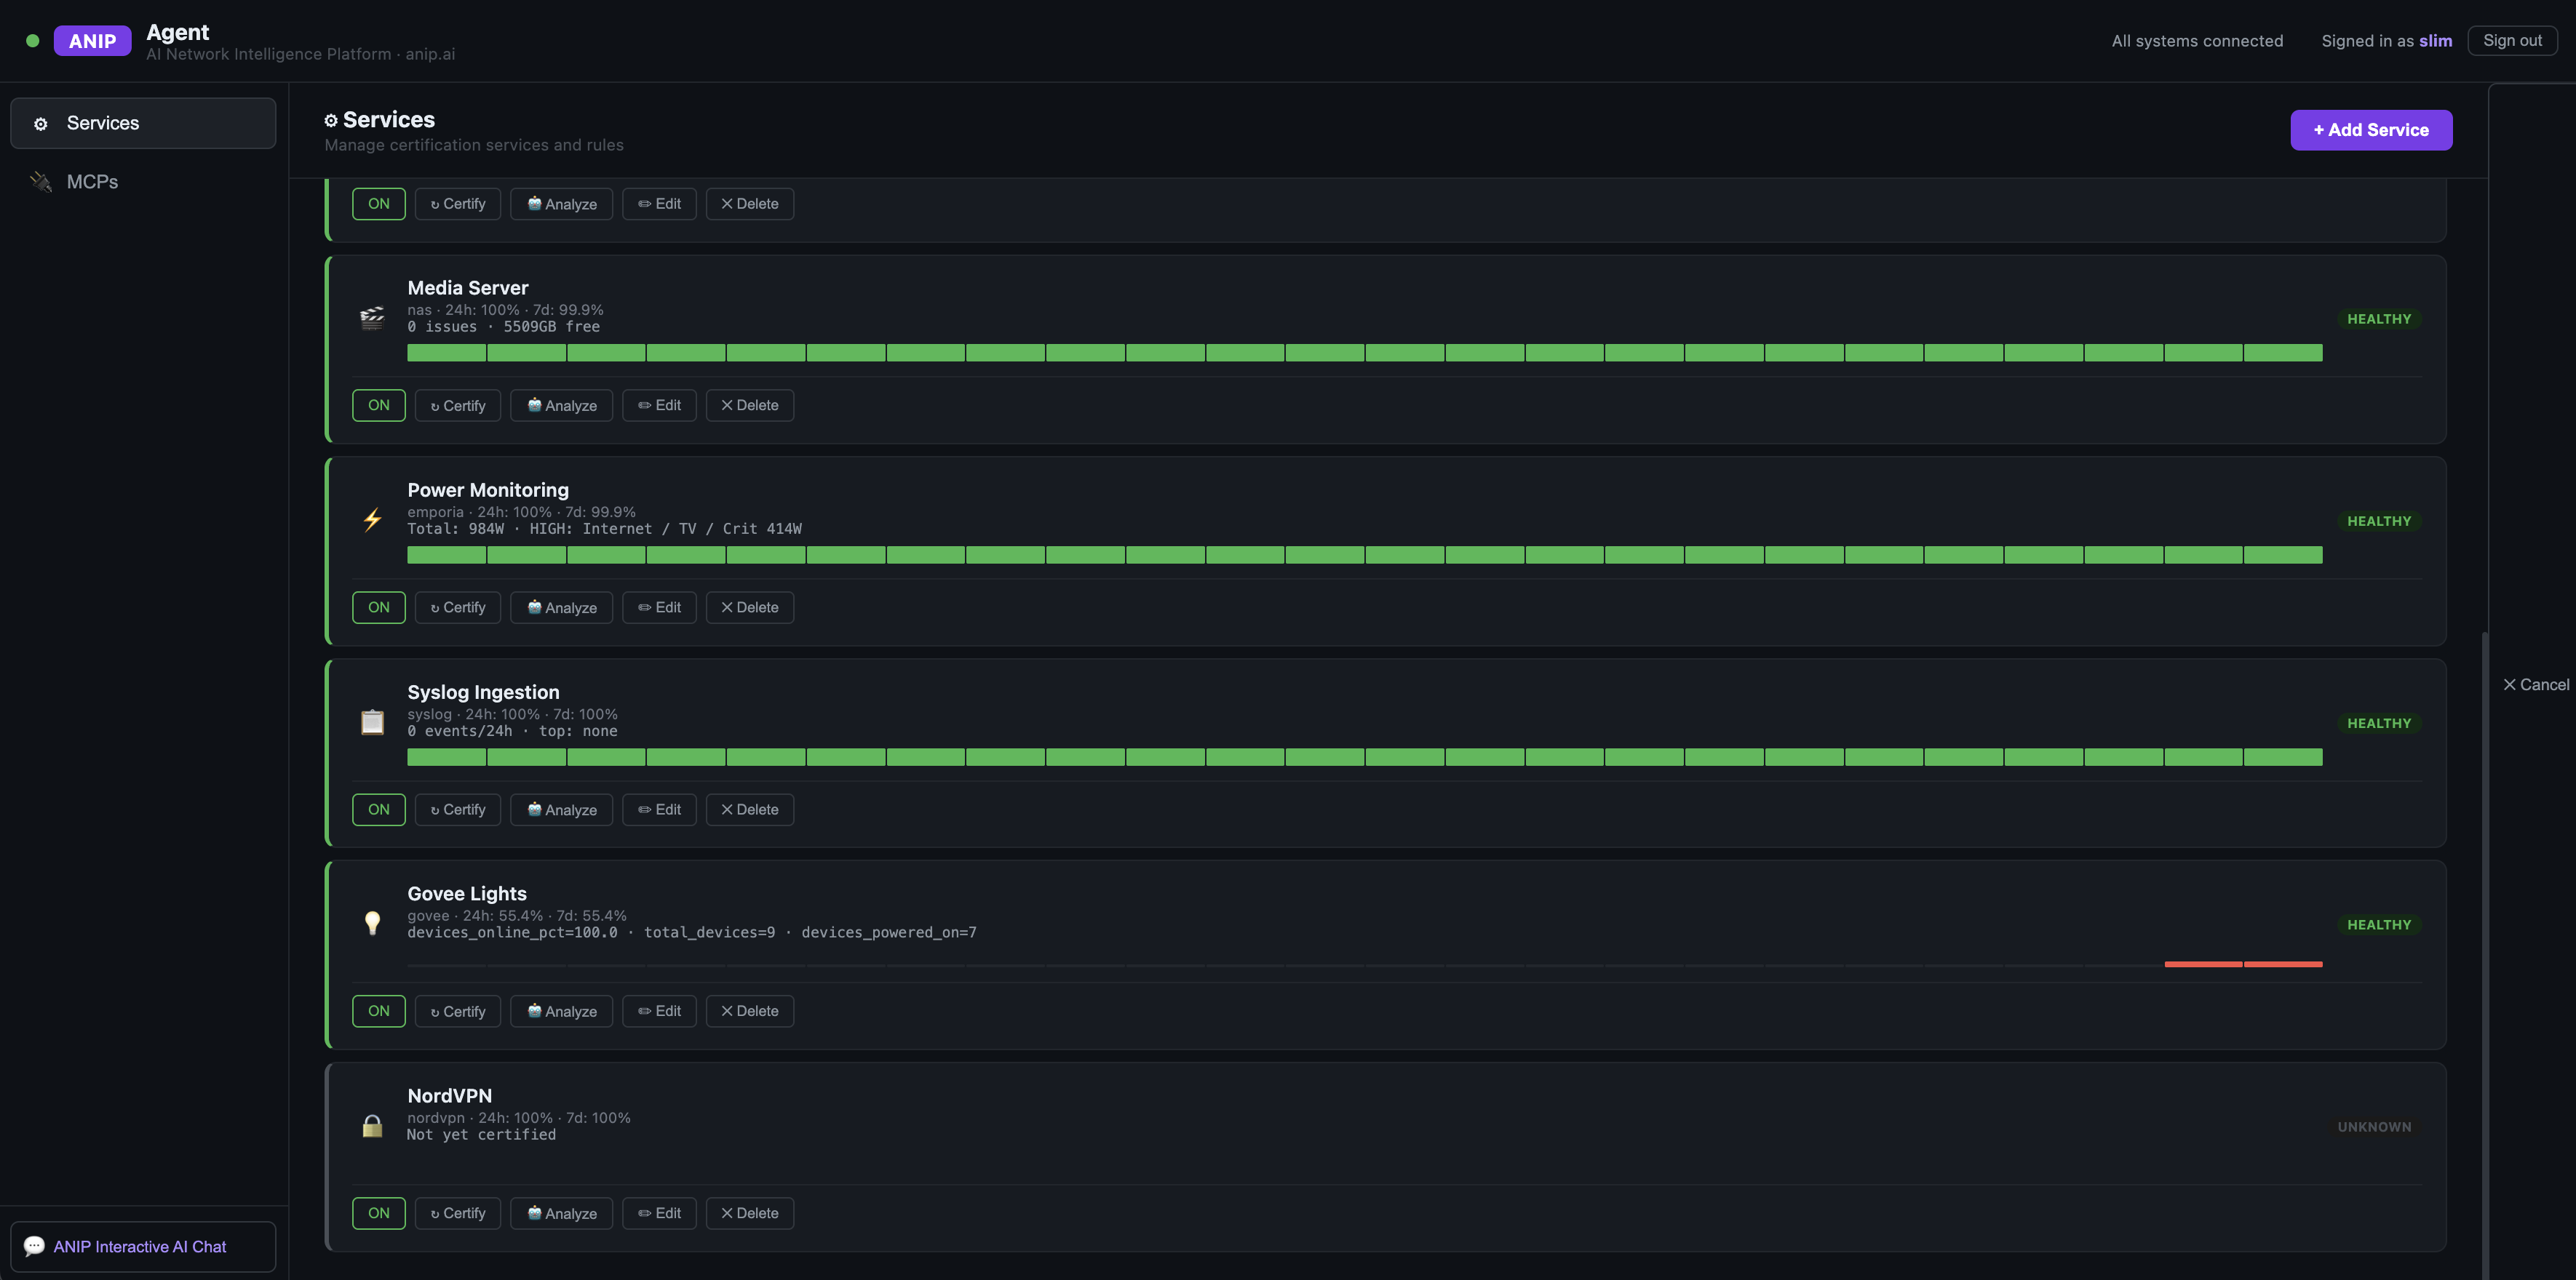The width and height of the screenshot is (2576, 1280).
Task: Edit the Govee Lights service
Action: click(x=660, y=1011)
